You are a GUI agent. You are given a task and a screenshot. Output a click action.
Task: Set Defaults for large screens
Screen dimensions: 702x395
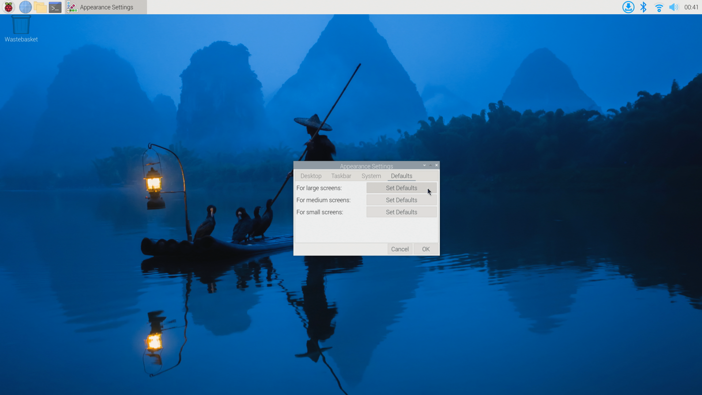(401, 188)
